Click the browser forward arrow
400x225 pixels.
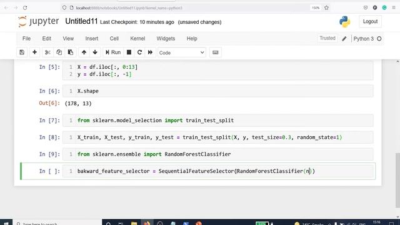(x=16, y=8)
